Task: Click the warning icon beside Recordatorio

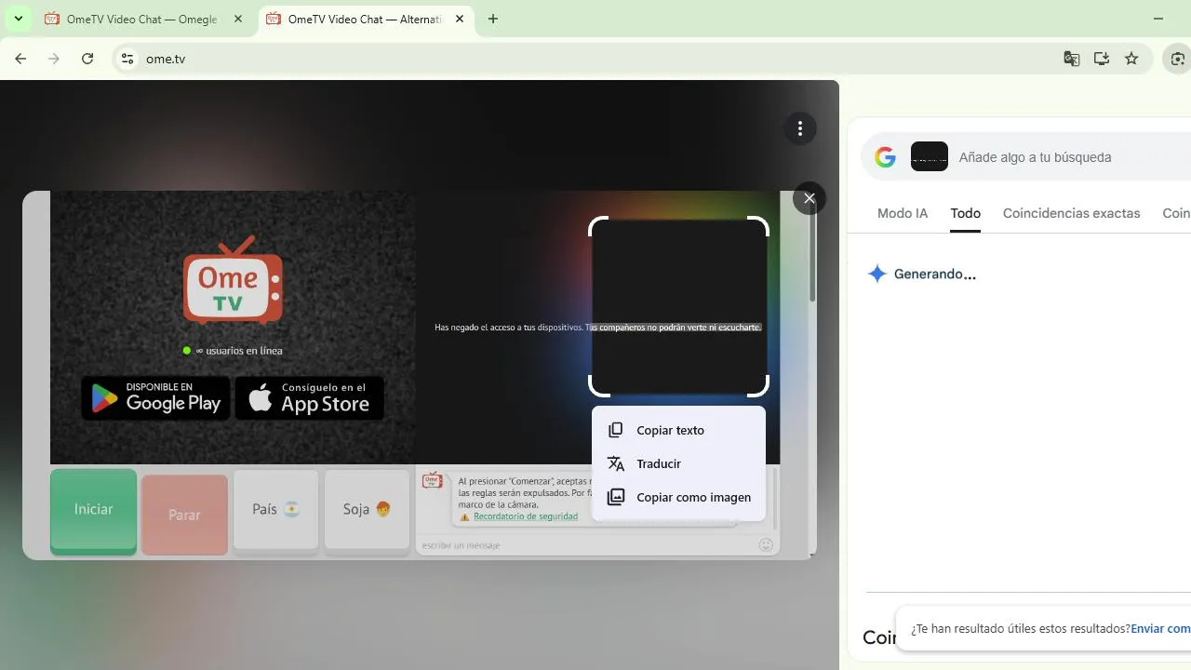Action: (x=464, y=516)
